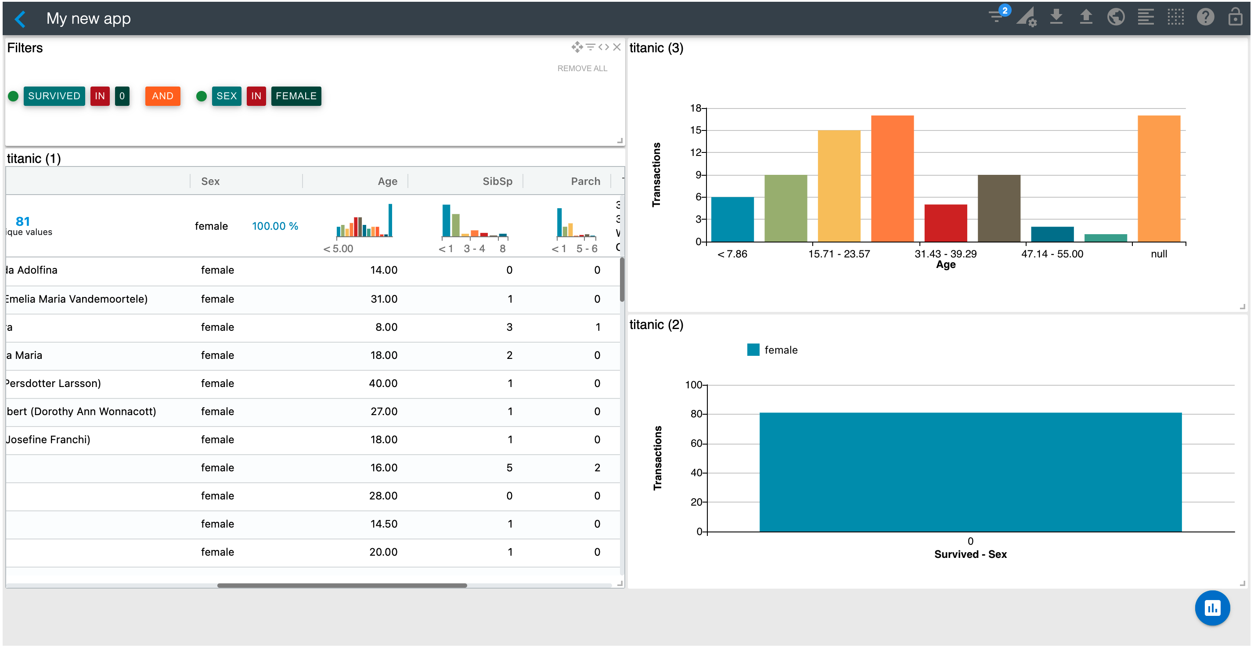Click the download arrow icon in top bar
This screenshot has height=651, width=1254.
(1056, 18)
